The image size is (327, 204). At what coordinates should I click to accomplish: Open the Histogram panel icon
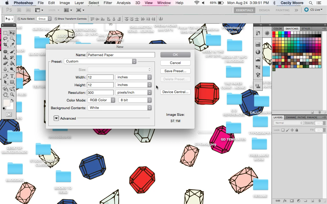[258, 60]
